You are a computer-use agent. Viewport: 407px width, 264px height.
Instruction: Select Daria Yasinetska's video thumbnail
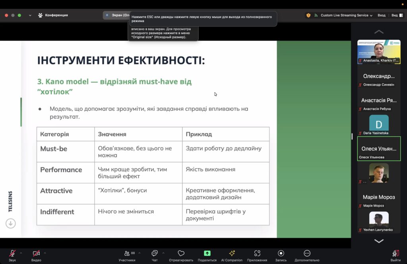pos(379,125)
